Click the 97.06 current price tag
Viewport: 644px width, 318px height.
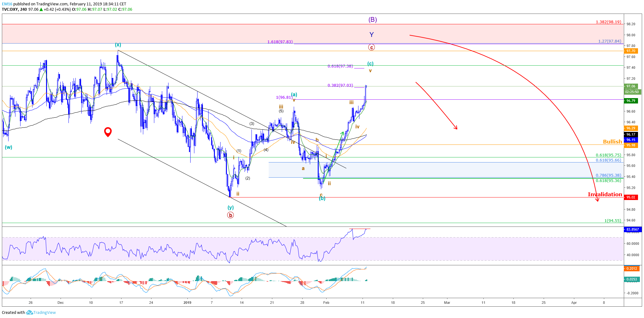click(x=631, y=86)
